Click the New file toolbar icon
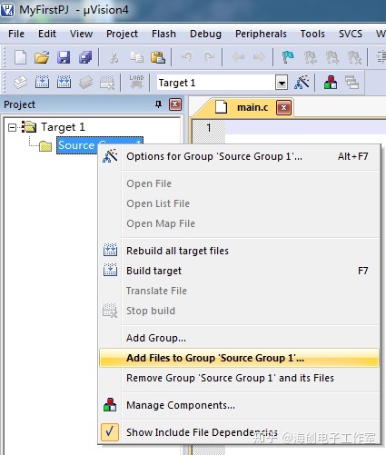The height and width of the screenshot is (455, 386). 20,57
